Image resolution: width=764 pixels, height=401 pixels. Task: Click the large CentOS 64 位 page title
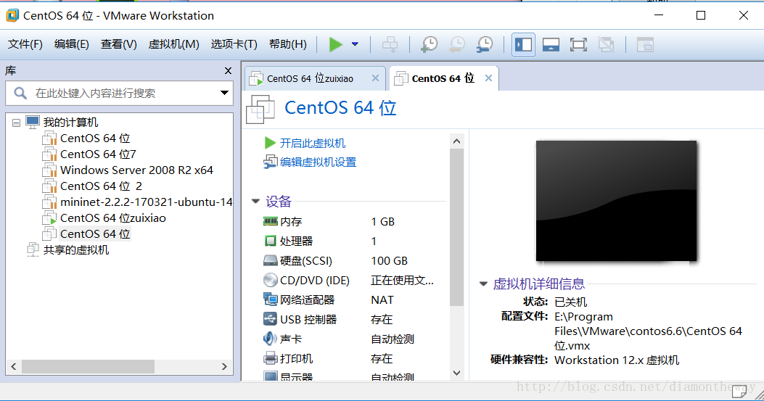pos(340,107)
